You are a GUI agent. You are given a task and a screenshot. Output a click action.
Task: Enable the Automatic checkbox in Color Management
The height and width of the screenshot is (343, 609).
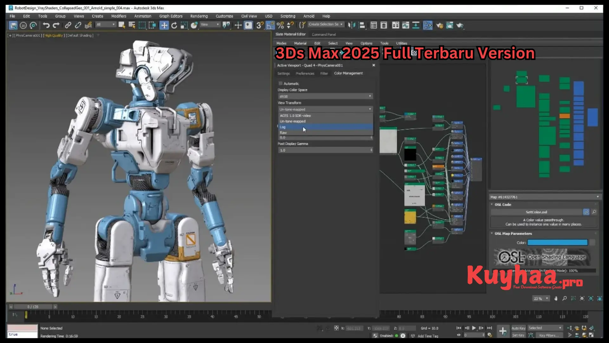click(280, 83)
